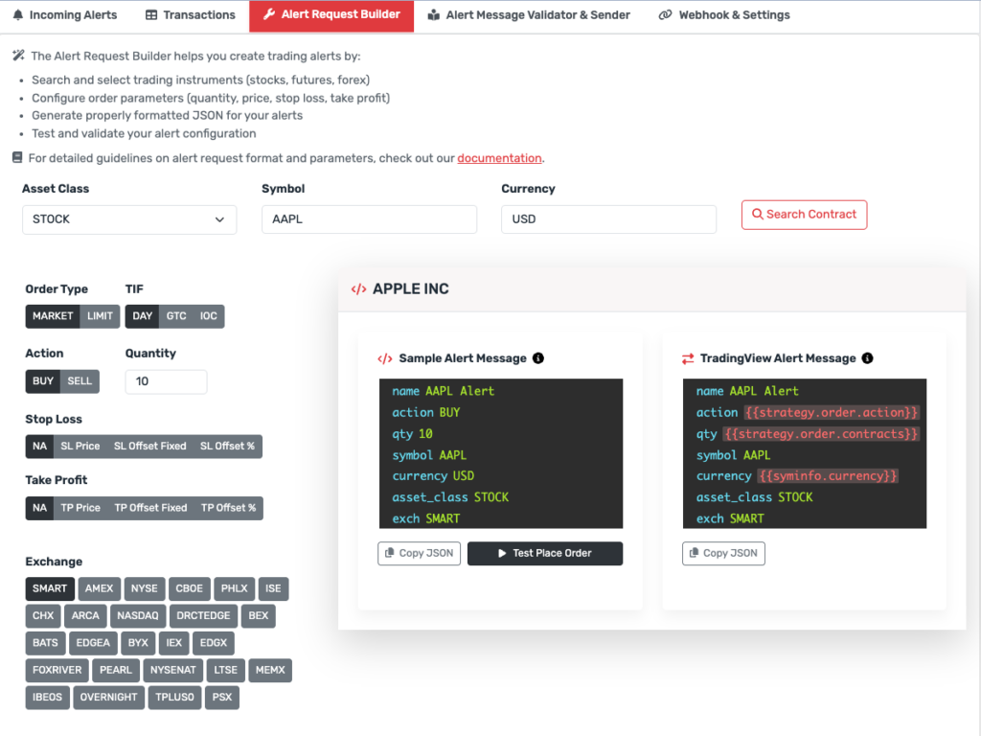Select SL Price stop loss option

click(x=80, y=447)
